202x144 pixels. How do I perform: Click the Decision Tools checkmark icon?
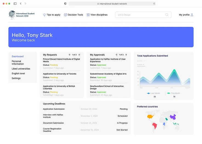pyautogui.click(x=65, y=15)
